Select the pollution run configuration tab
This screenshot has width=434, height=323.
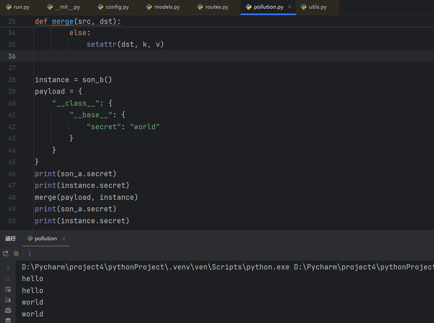click(x=46, y=238)
